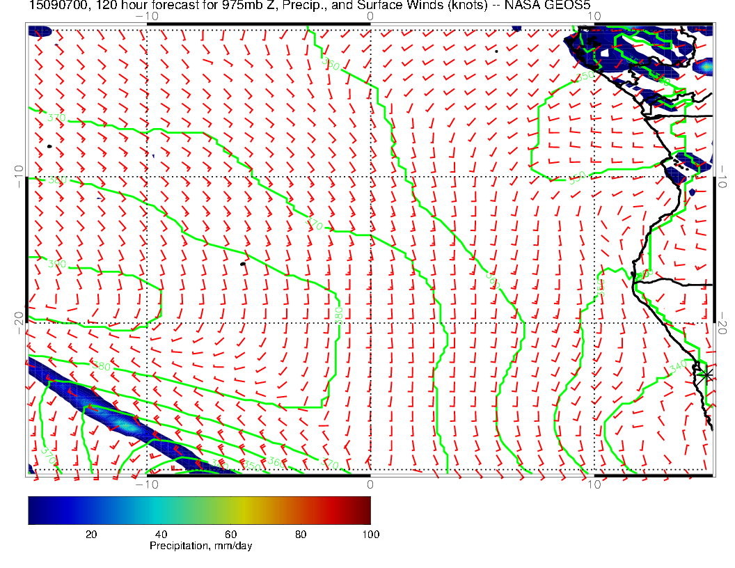The width and height of the screenshot is (735, 568).
Task: Click the "Precipitation, mm/day" legend label
Action: (200, 546)
